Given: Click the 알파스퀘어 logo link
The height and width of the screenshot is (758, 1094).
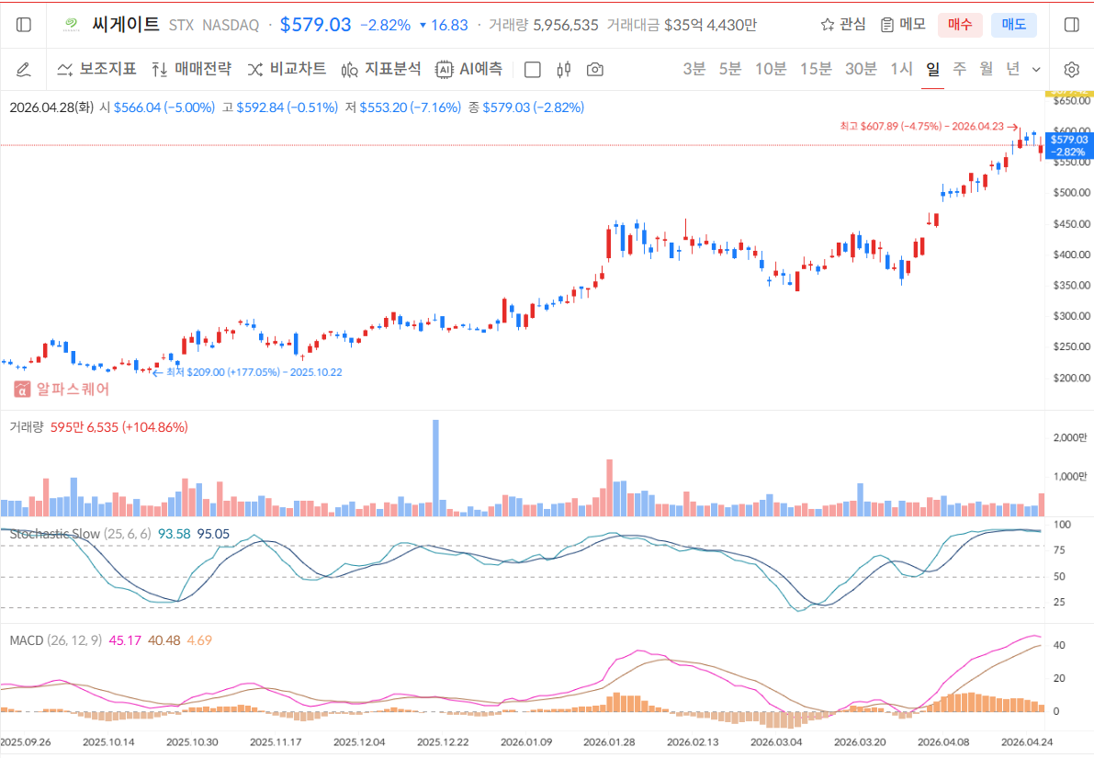Looking at the screenshot, I should tap(62, 390).
